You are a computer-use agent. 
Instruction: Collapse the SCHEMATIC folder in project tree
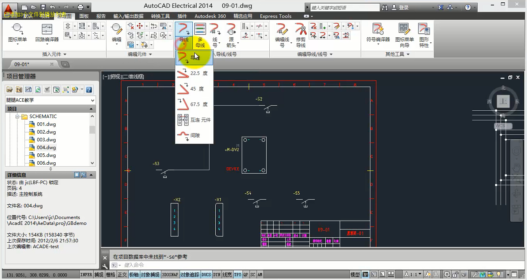17,117
